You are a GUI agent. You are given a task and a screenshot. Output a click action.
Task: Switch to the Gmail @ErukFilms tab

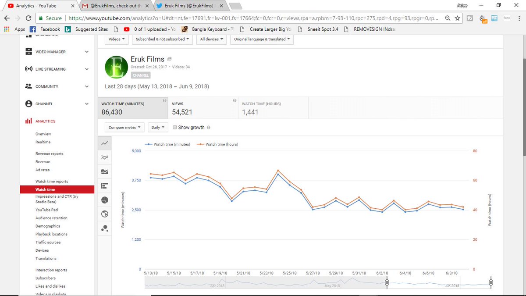point(116,6)
